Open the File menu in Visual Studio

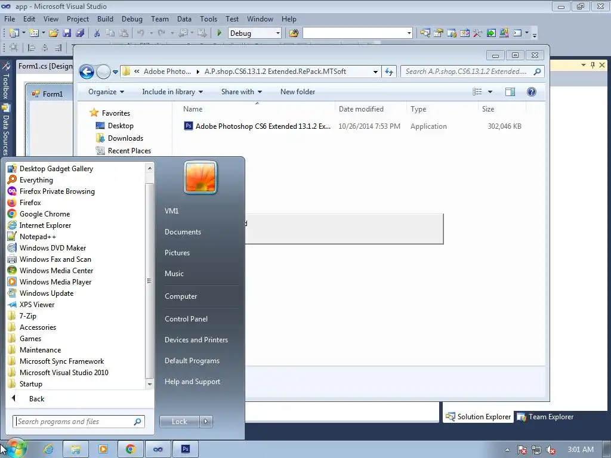coord(10,18)
